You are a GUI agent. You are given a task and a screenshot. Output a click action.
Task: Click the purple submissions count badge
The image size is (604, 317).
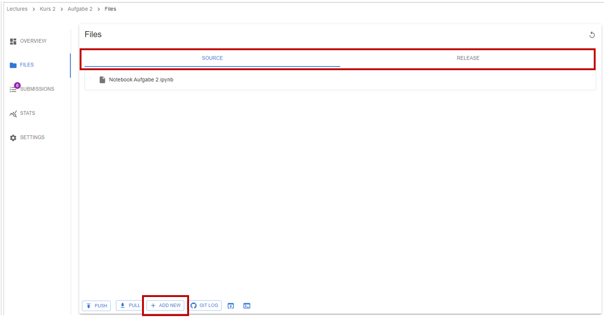pyautogui.click(x=17, y=86)
